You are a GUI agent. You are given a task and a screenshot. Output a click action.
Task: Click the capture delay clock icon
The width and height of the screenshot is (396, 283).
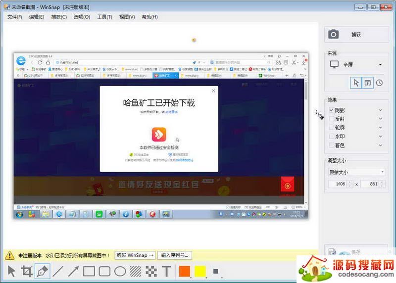click(x=379, y=83)
